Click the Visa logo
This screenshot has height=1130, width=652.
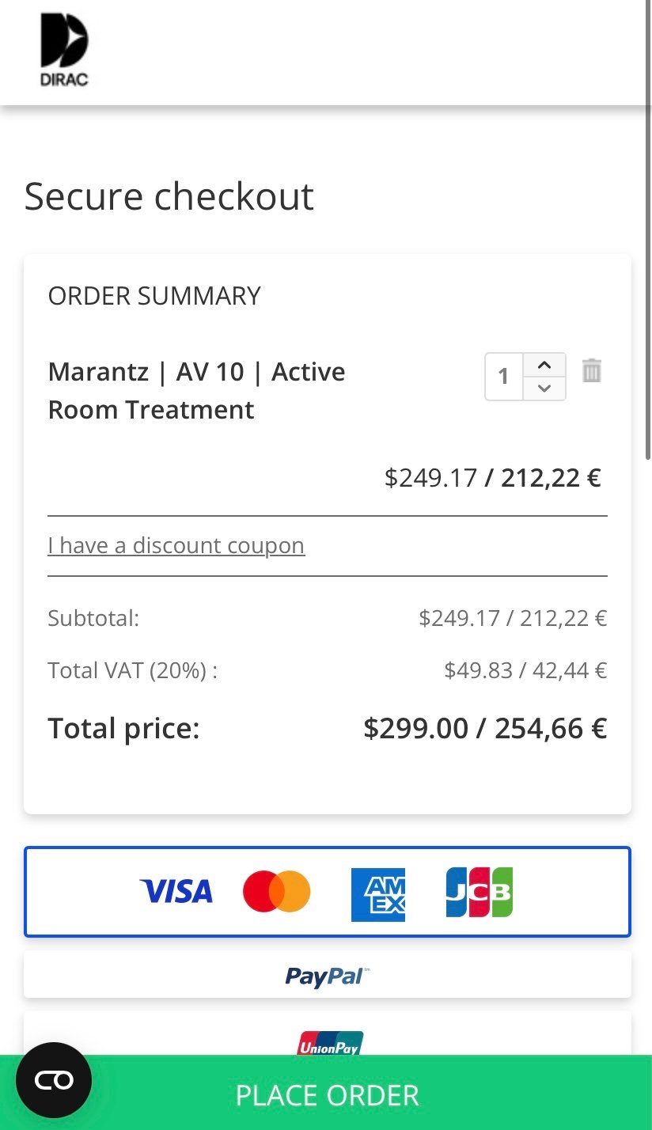pos(176,892)
